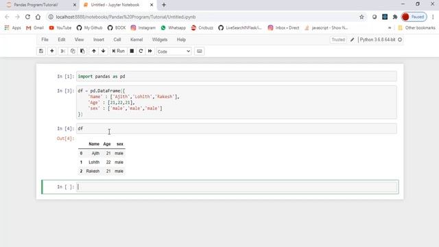Close the Untitled Jupyter Notebook tab
The image size is (439, 247).
point(152,5)
